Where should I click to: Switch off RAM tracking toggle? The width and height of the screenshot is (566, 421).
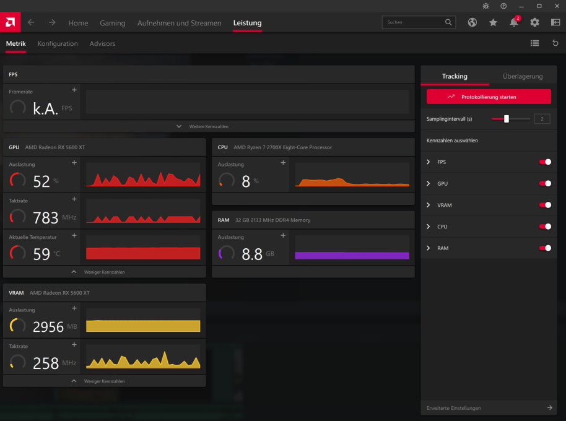tap(545, 248)
